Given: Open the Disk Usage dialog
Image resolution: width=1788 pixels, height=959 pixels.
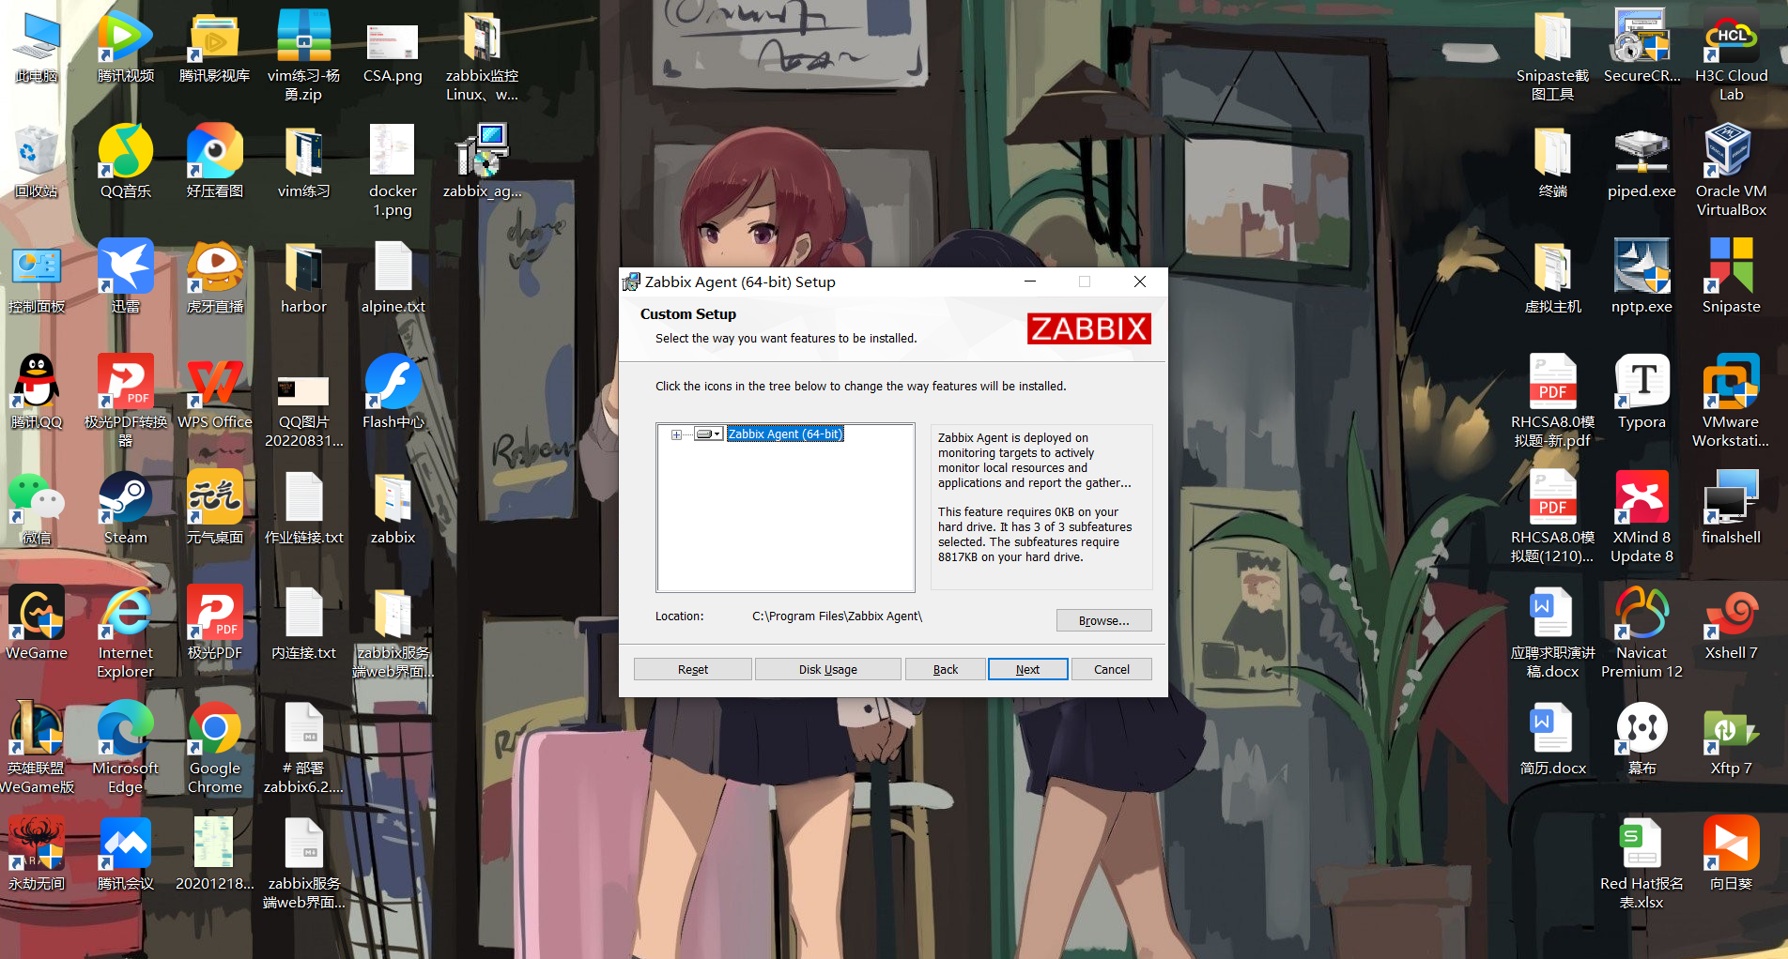Looking at the screenshot, I should (827, 669).
